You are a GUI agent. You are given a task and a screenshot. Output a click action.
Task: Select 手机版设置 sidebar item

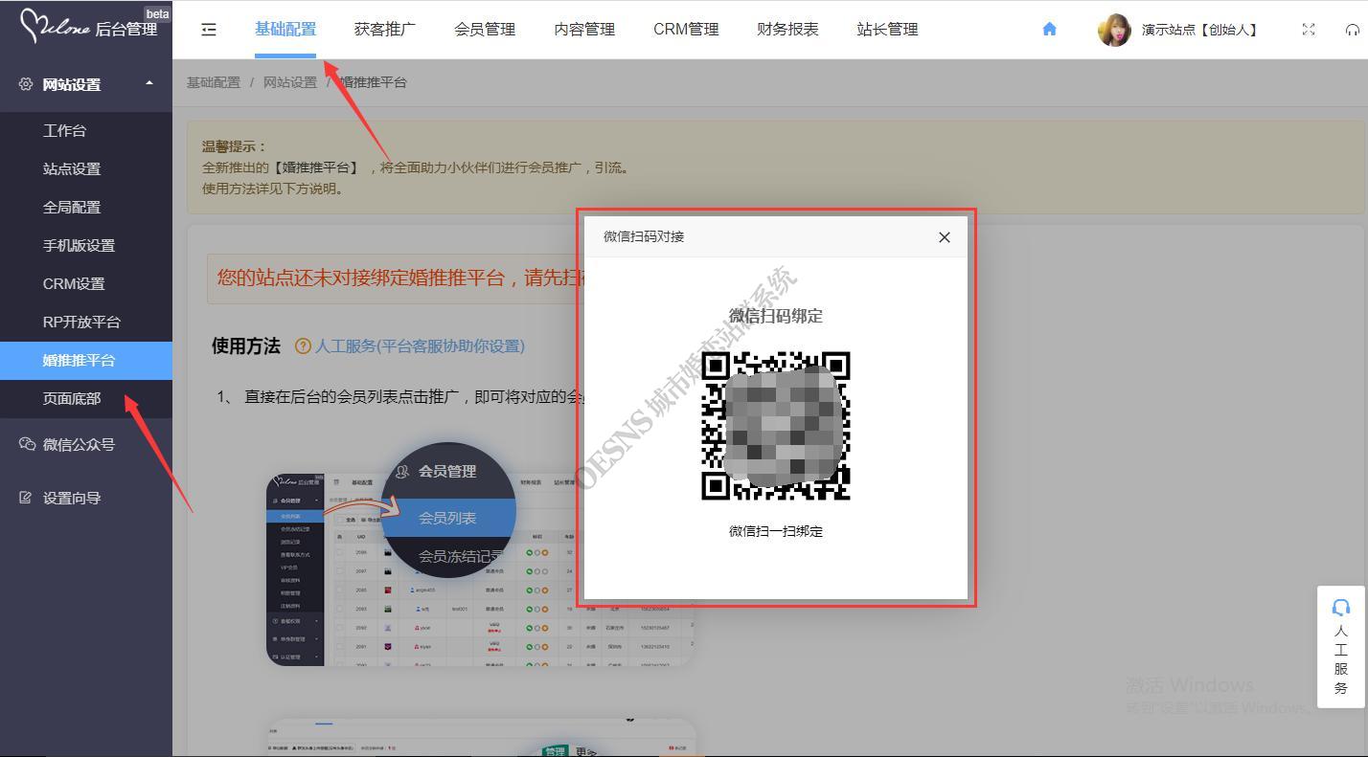point(86,246)
